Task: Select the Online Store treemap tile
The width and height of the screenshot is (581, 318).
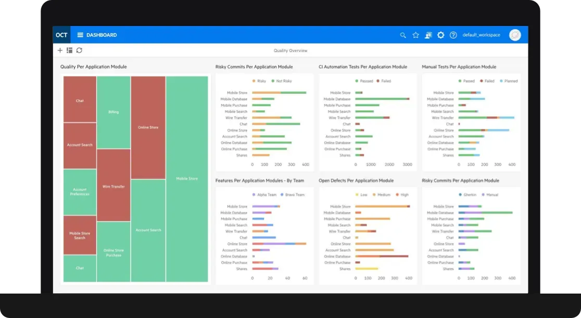Action: pyautogui.click(x=148, y=128)
